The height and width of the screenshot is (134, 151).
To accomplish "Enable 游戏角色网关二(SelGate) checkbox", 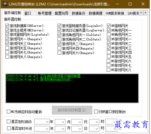I will [x=59, y=39].
